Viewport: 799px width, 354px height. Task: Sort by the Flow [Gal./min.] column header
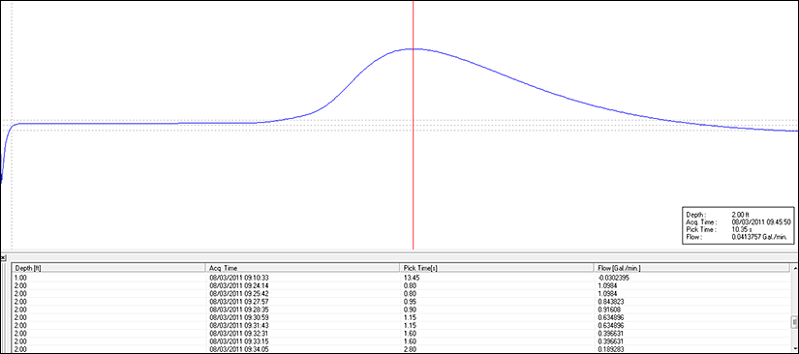[692, 268]
